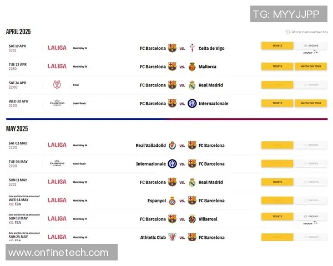The image size is (333, 266).
Task: Click Tickets button for Villarreal match
Action: (x=277, y=216)
